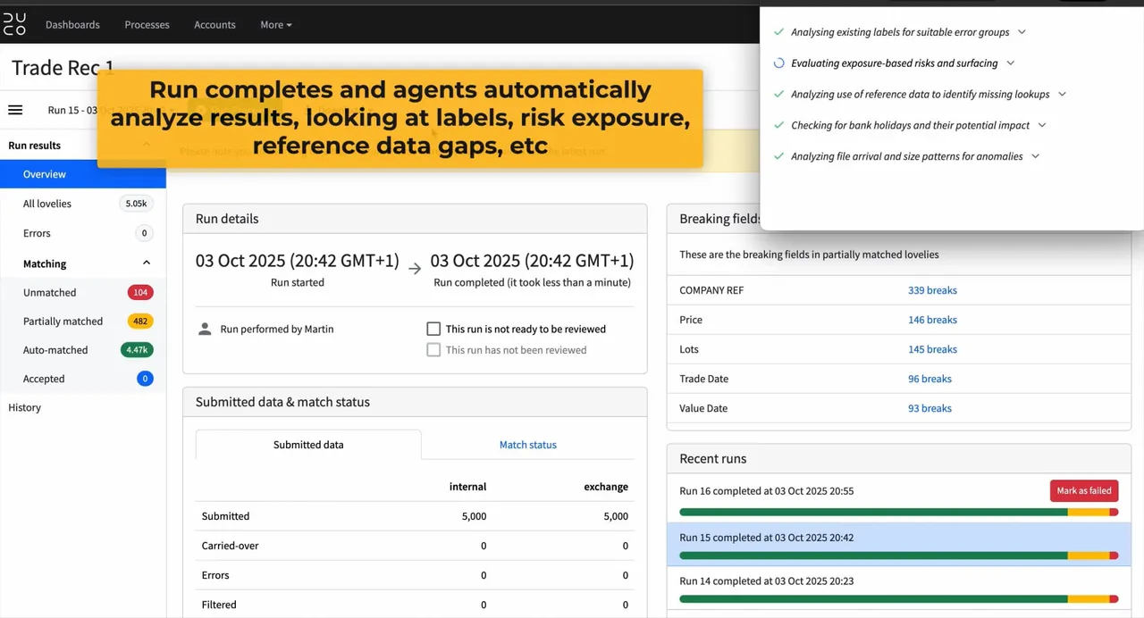Image resolution: width=1144 pixels, height=618 pixels.
Task: Open Trade Date 96 breaks link
Action: [x=929, y=379]
